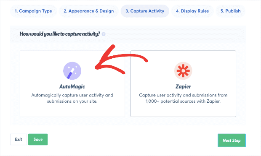Click the 1,000+ potential sources description
Screen dimensions: 261x156
click(183, 98)
